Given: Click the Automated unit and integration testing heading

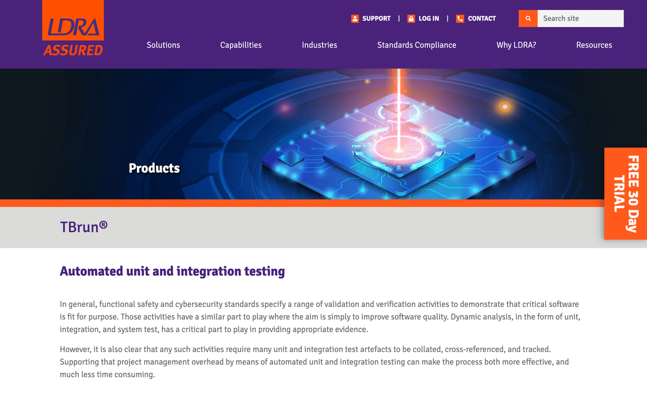Looking at the screenshot, I should click(172, 271).
